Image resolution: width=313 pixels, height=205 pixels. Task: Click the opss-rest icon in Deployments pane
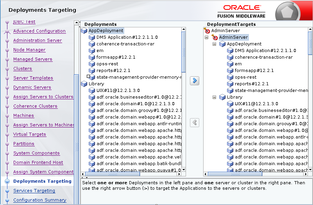tap(92, 64)
